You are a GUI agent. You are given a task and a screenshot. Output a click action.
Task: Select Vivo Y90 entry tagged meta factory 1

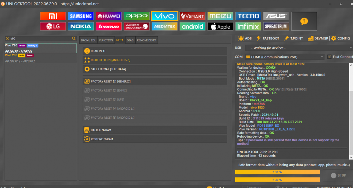coord(41,48)
